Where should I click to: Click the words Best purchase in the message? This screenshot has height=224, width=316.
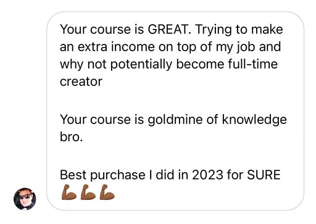[x=102, y=175]
